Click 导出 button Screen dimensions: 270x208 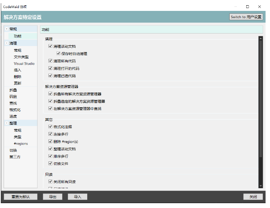[52, 197]
